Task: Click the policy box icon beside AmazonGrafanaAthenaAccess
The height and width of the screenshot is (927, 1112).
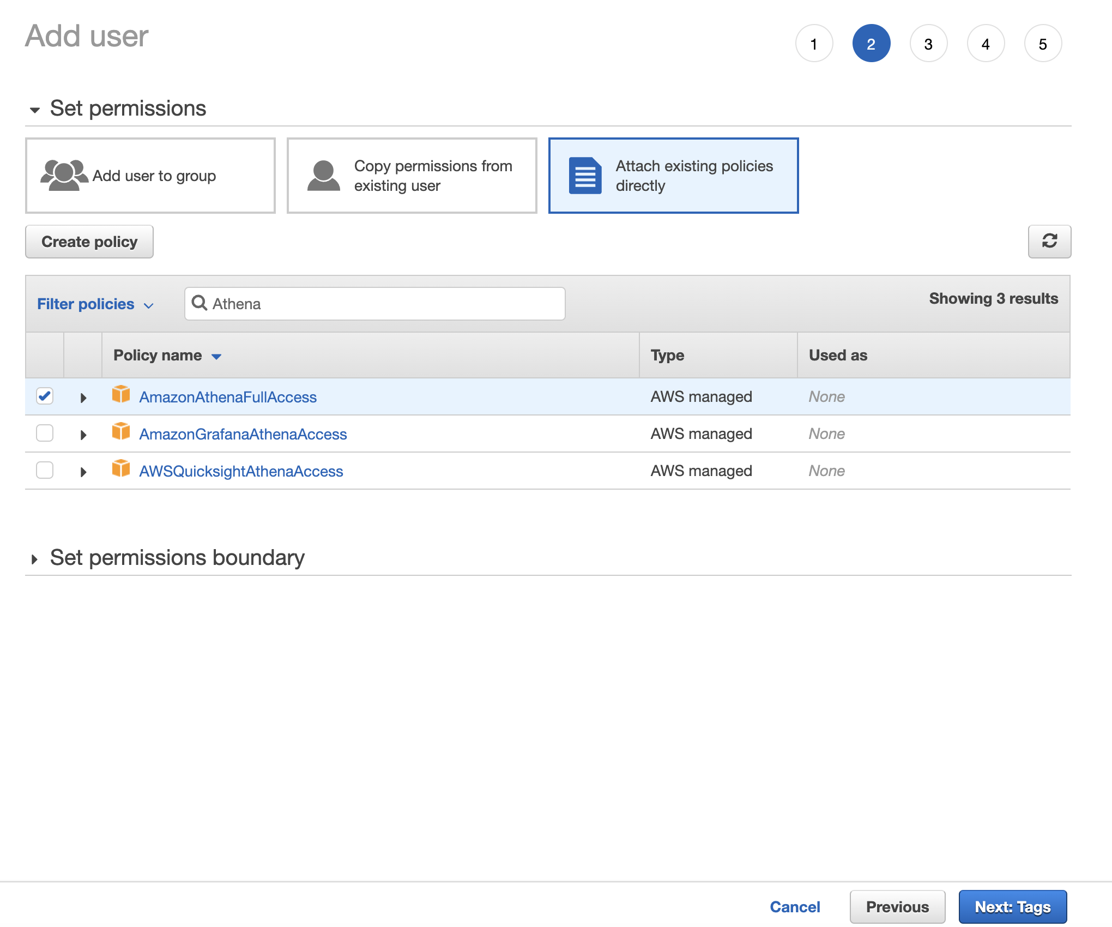Action: tap(120, 431)
